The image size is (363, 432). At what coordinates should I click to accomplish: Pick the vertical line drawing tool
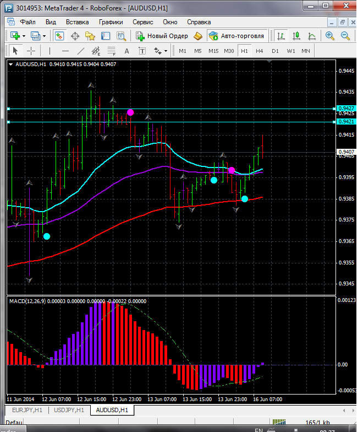pos(50,51)
